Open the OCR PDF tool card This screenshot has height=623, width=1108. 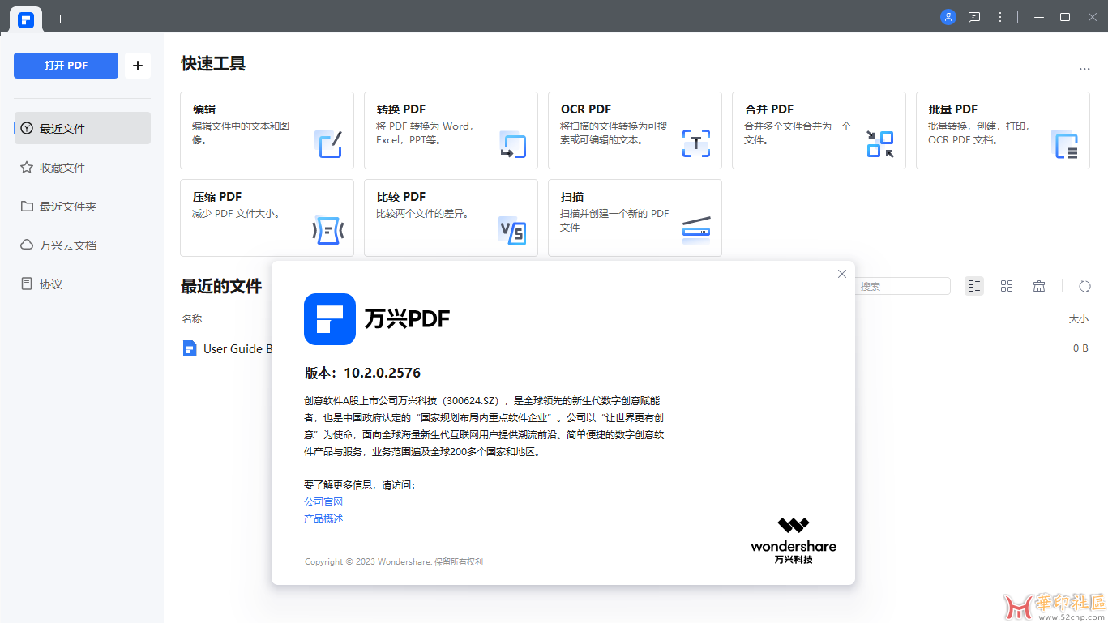(x=635, y=130)
